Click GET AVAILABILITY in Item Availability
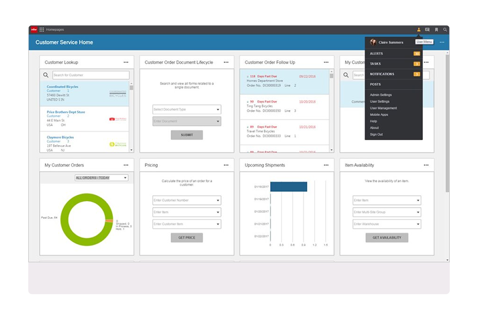This screenshot has height=319, width=478. tap(386, 237)
